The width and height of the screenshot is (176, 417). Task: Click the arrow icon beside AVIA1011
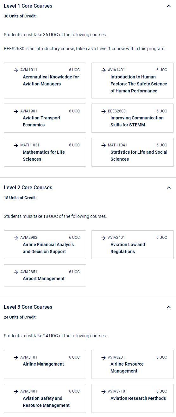point(16,70)
